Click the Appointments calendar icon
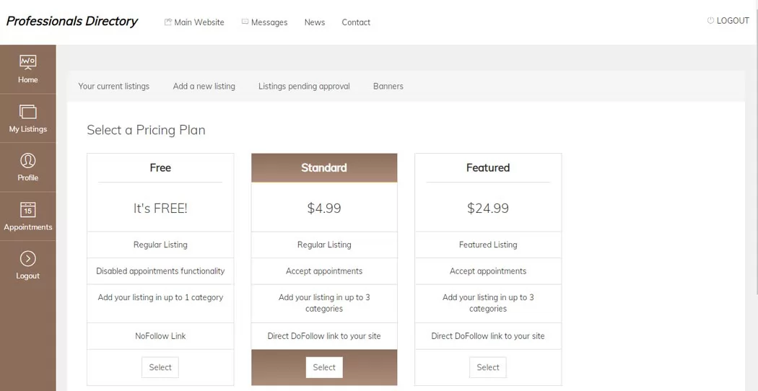 27,210
